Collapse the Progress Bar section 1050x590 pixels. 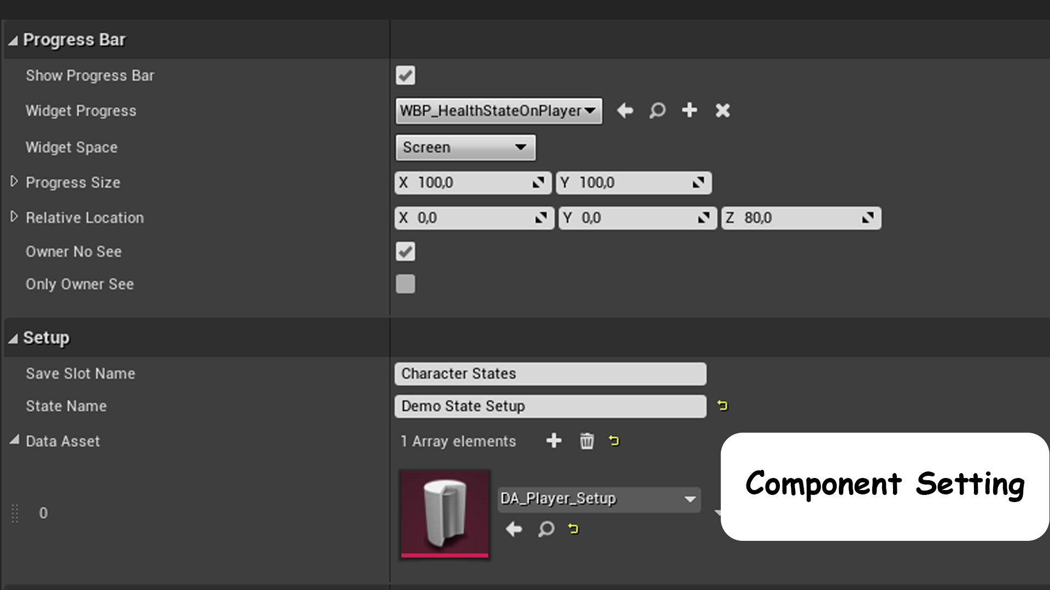tap(14, 39)
